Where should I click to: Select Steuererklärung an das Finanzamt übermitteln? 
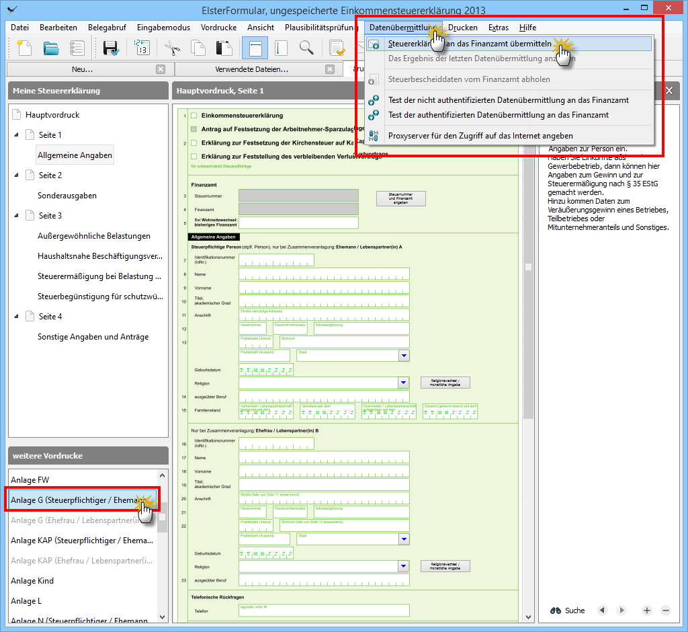click(470, 44)
